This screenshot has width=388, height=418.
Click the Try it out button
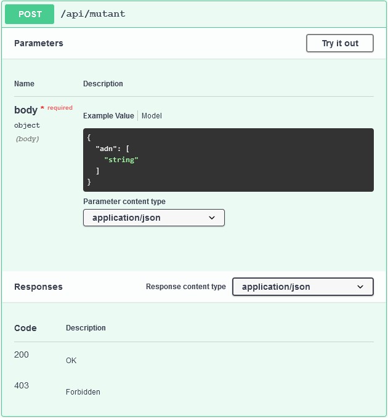pos(340,43)
